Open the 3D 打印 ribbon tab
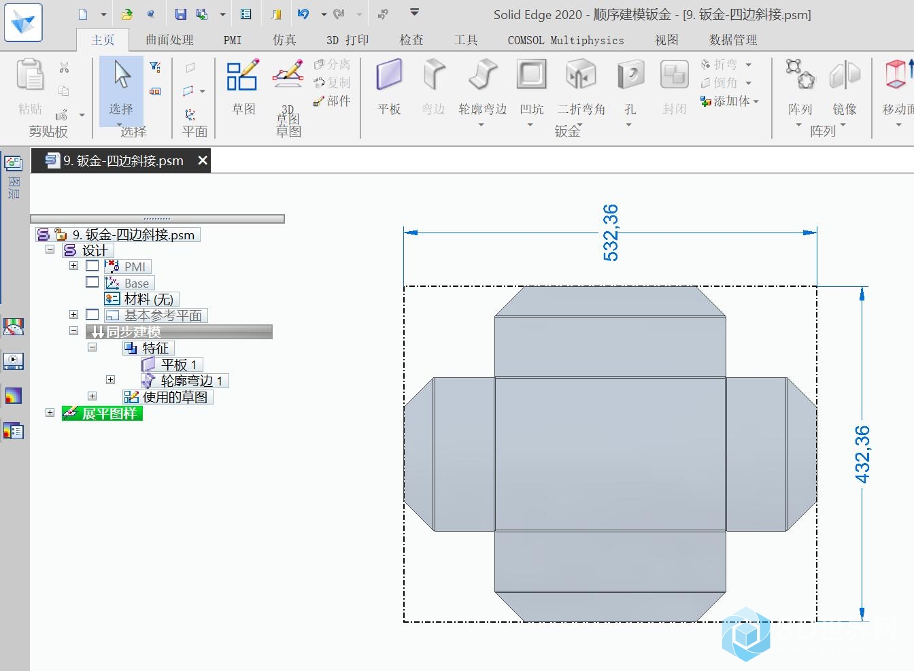The height and width of the screenshot is (671, 914). tap(348, 40)
